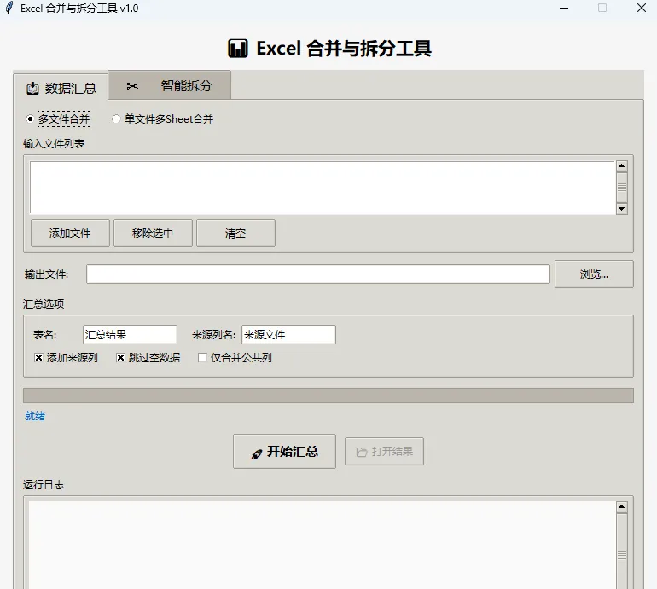Click the feather app icon in title bar
The width and height of the screenshot is (657, 589).
coord(9,8)
